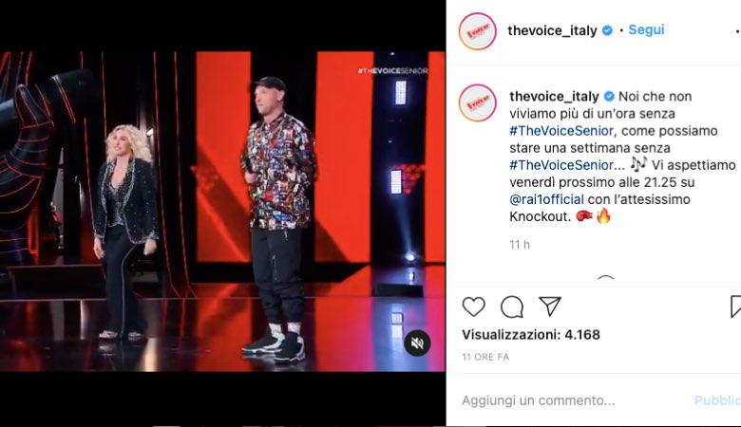Click the verified badge in the header
The image size is (741, 427).
[608, 30]
